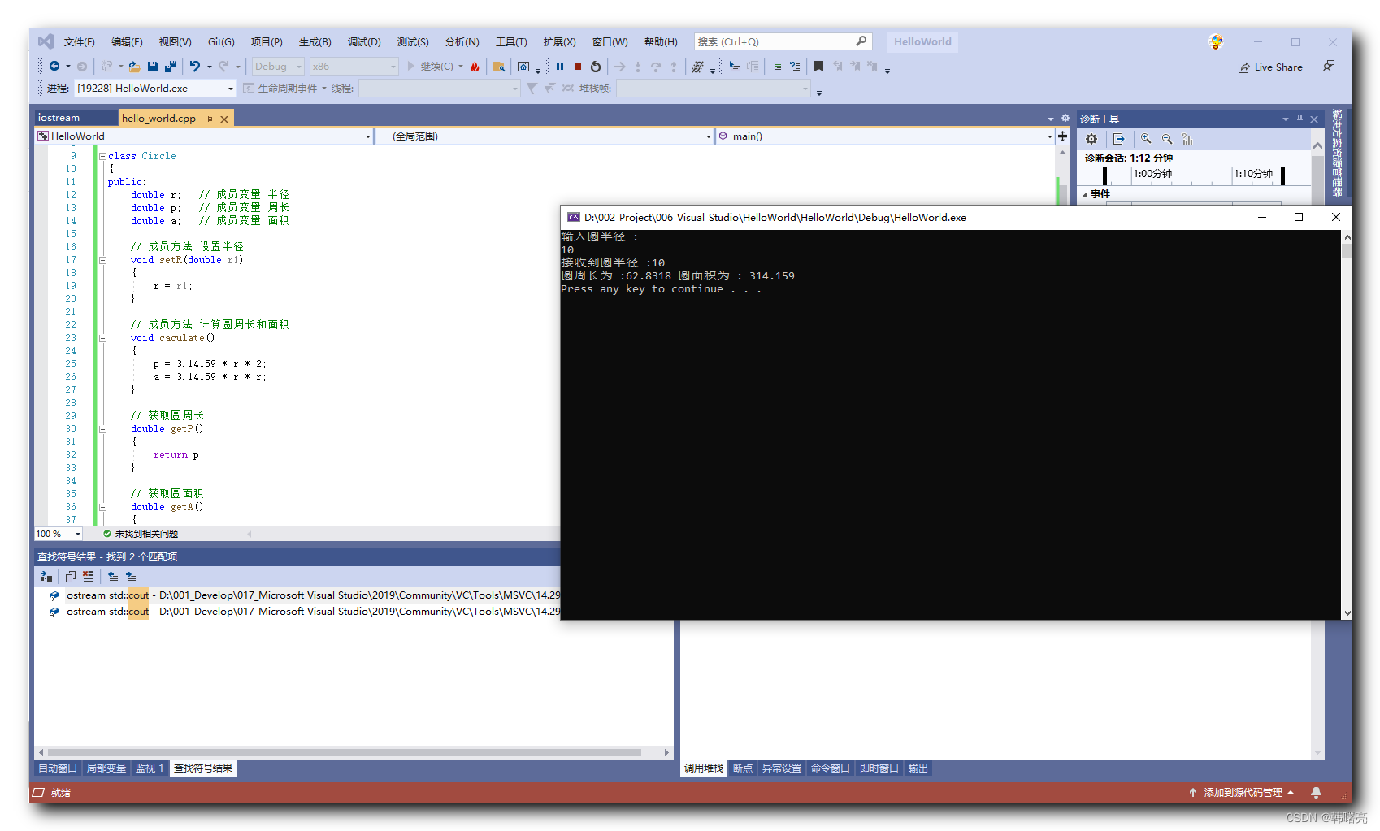Stop debugging with the red square
This screenshot has width=1380, height=831.
coord(578,67)
